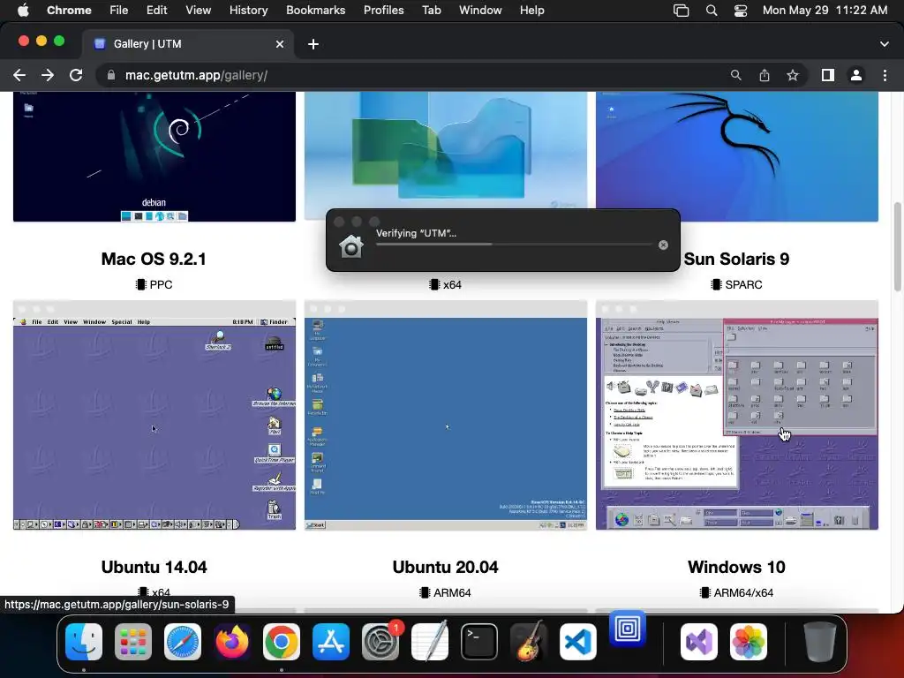The height and width of the screenshot is (678, 904).
Task: Click the Kali dragon screenshot thumbnail
Action: pos(737,156)
